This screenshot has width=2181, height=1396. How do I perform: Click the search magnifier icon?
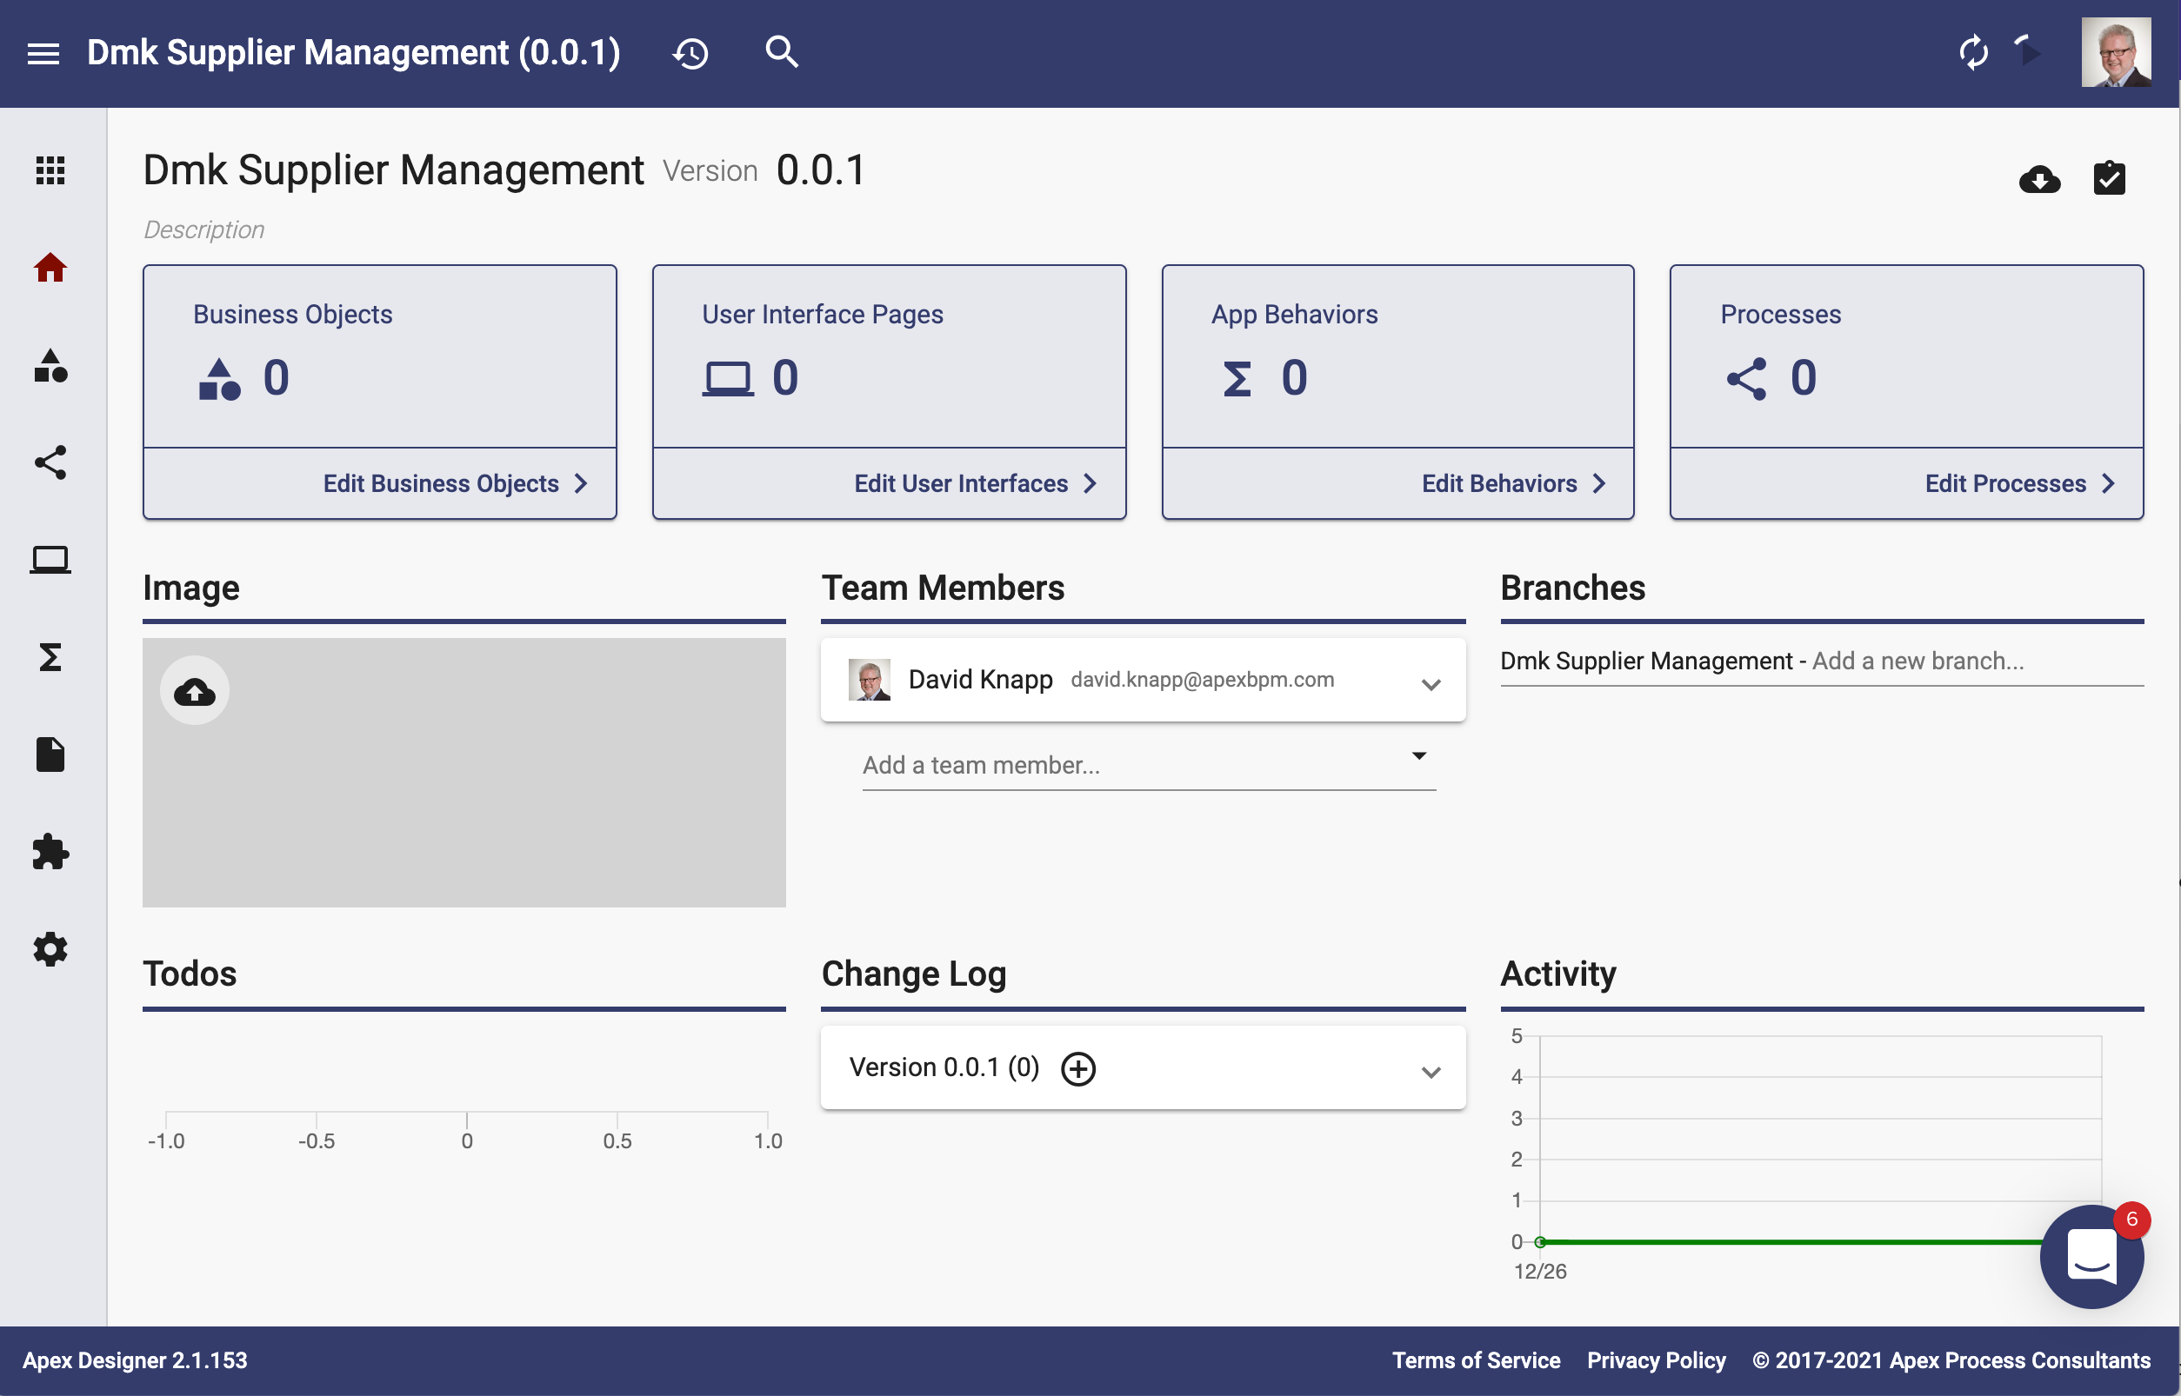point(782,51)
